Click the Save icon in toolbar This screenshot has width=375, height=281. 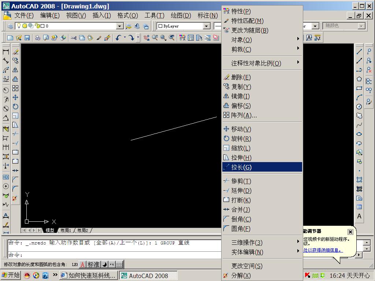(x=27, y=38)
